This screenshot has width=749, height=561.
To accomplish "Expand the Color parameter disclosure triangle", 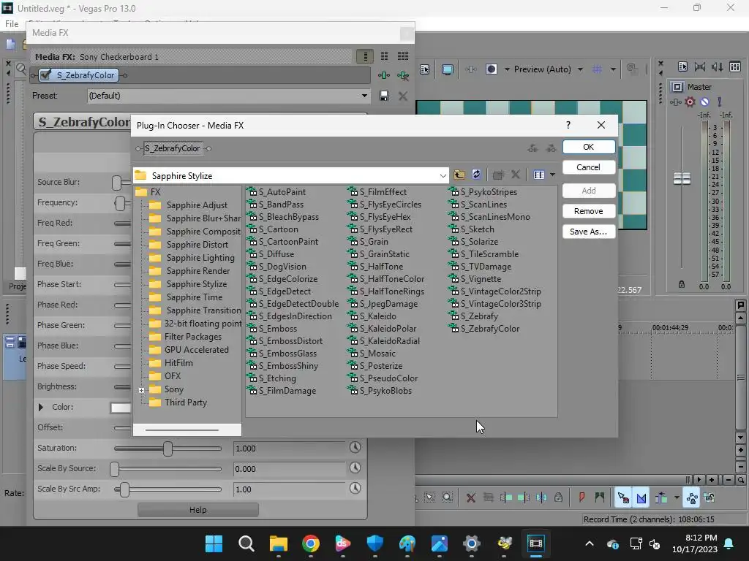I will [41, 407].
